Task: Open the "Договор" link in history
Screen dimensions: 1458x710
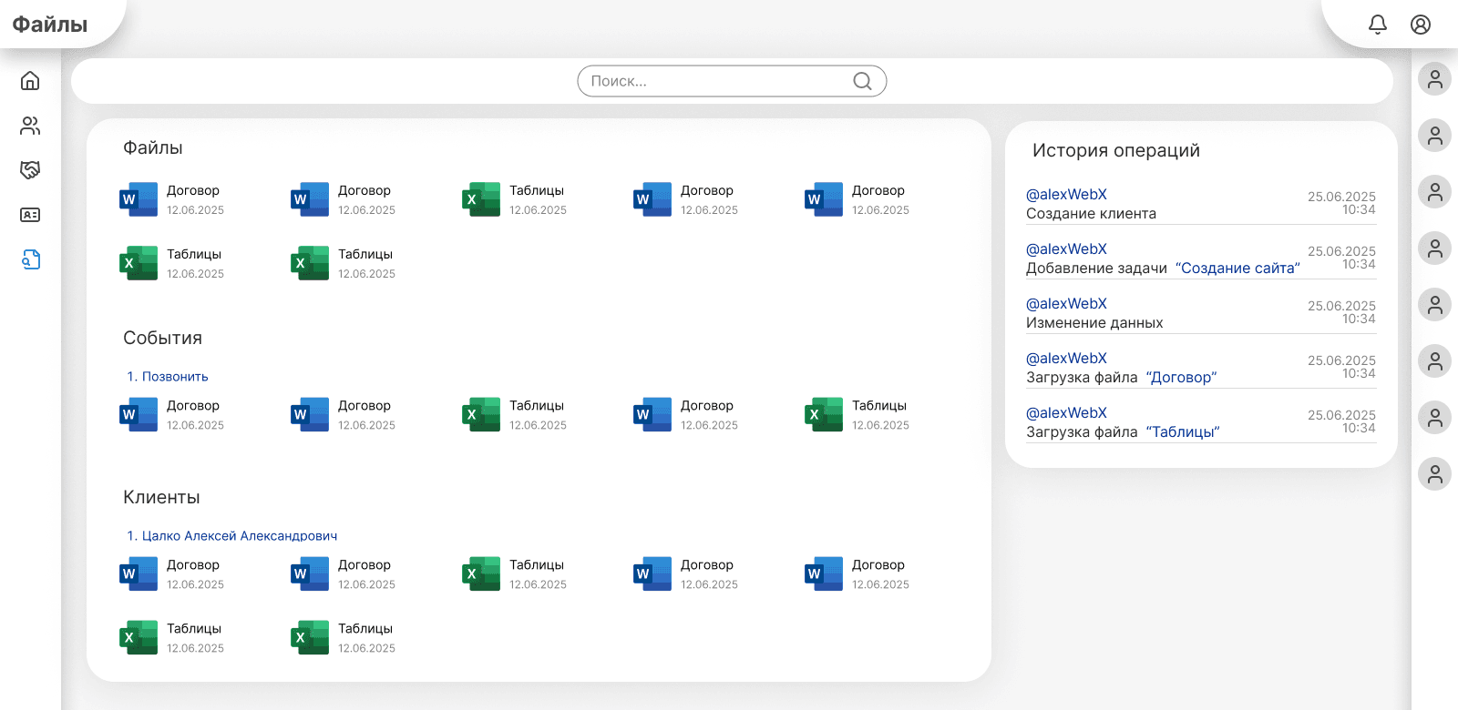Action: (x=1181, y=378)
